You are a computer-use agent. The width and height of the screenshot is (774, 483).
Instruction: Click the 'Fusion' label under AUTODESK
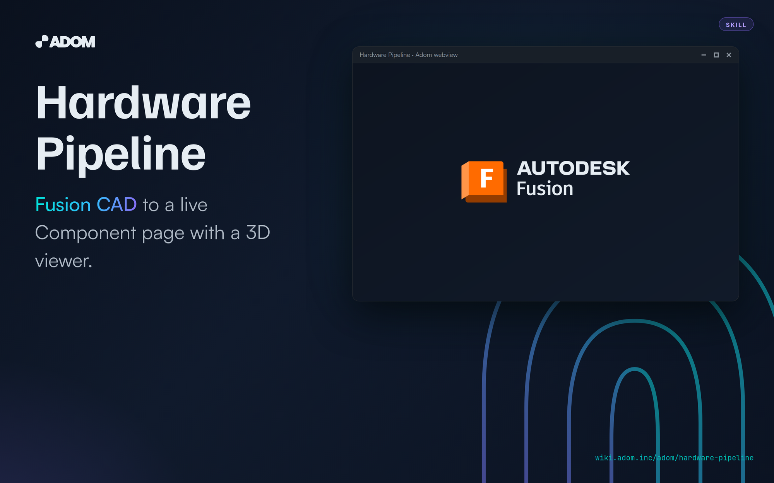pos(545,189)
